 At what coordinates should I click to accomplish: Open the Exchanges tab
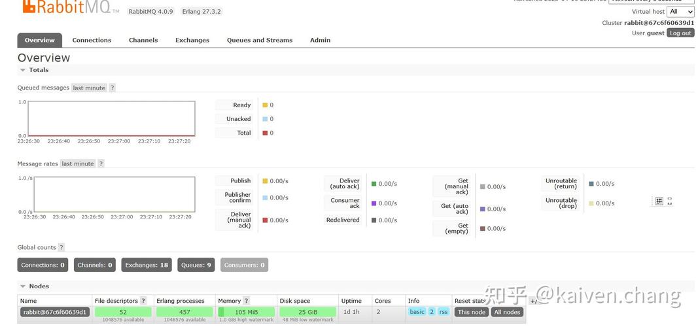pyautogui.click(x=192, y=40)
